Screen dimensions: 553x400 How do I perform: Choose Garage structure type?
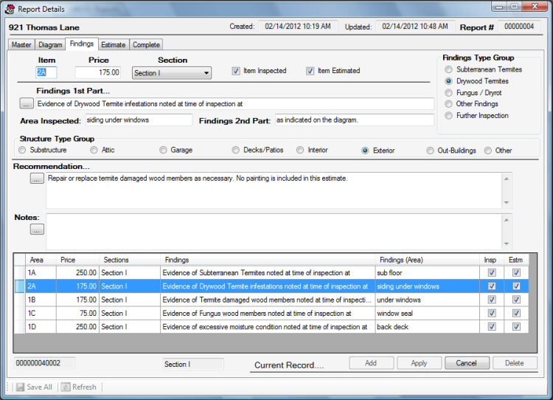tap(163, 150)
